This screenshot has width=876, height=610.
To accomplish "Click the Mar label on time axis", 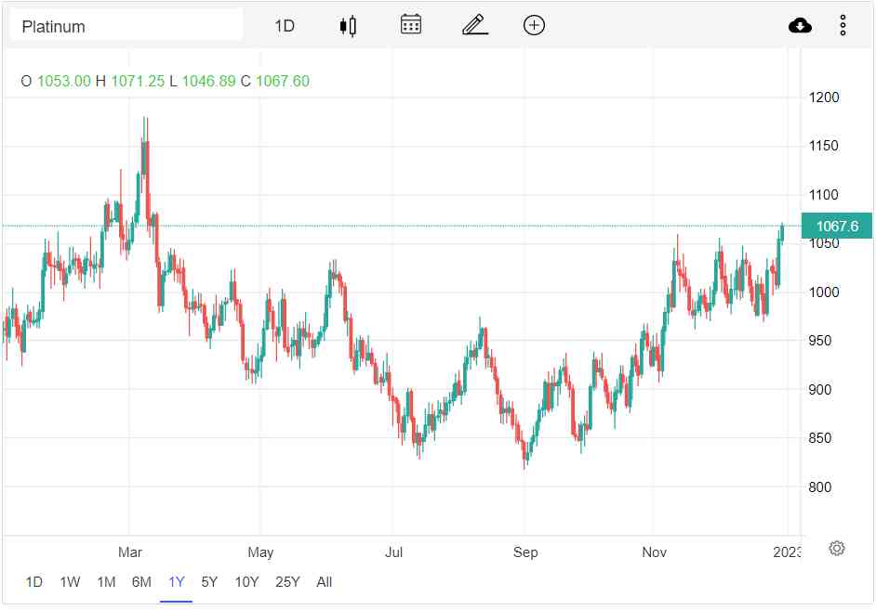I will [129, 552].
